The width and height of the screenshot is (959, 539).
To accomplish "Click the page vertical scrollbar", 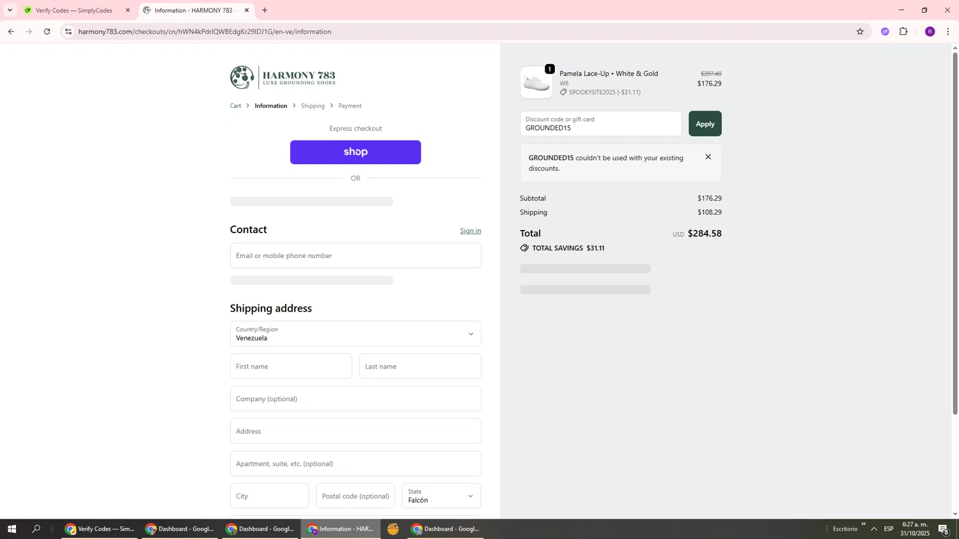I will point(955,233).
